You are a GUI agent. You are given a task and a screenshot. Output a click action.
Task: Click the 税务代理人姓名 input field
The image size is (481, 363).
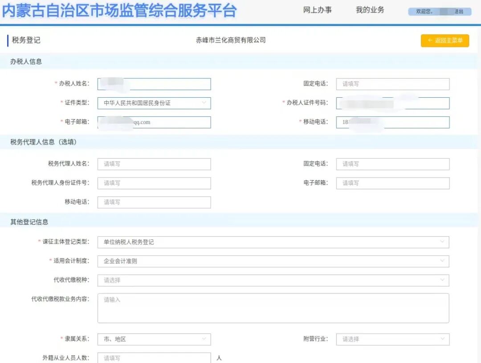point(154,164)
